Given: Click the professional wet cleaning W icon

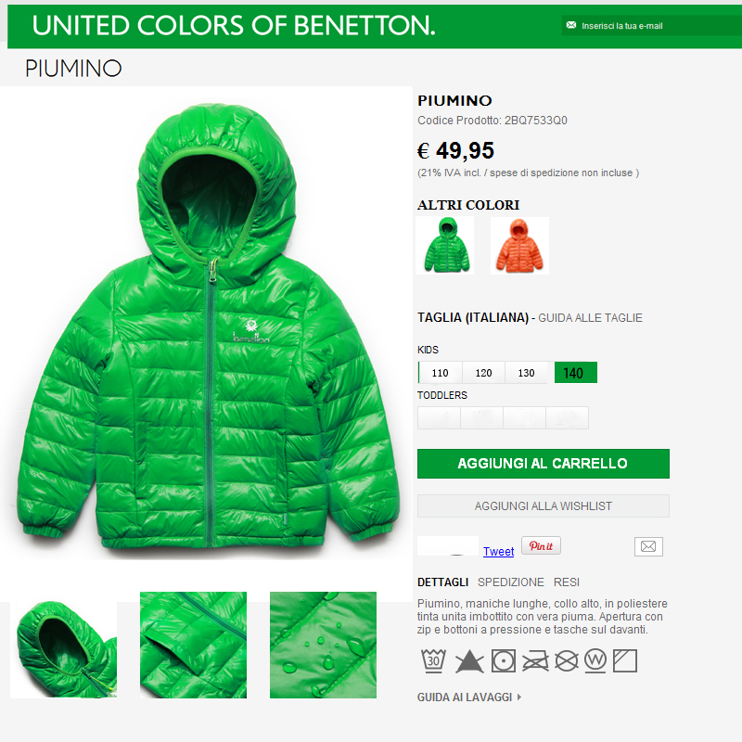Looking at the screenshot, I should pyautogui.click(x=595, y=660).
